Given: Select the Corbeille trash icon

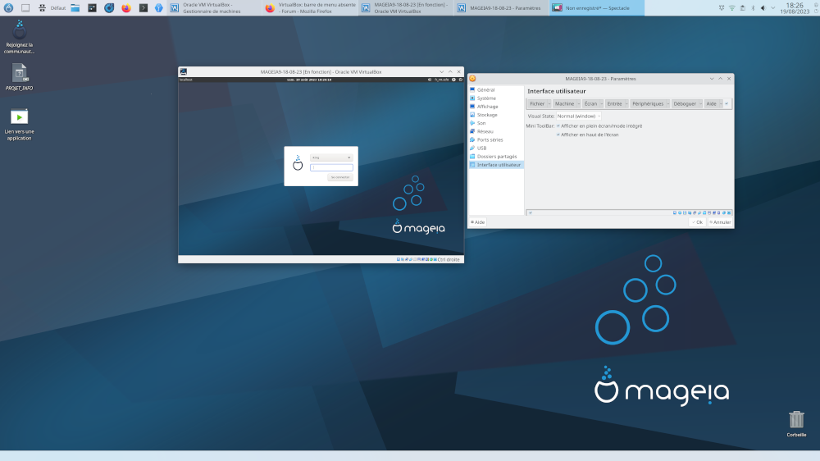Looking at the screenshot, I should click(796, 423).
